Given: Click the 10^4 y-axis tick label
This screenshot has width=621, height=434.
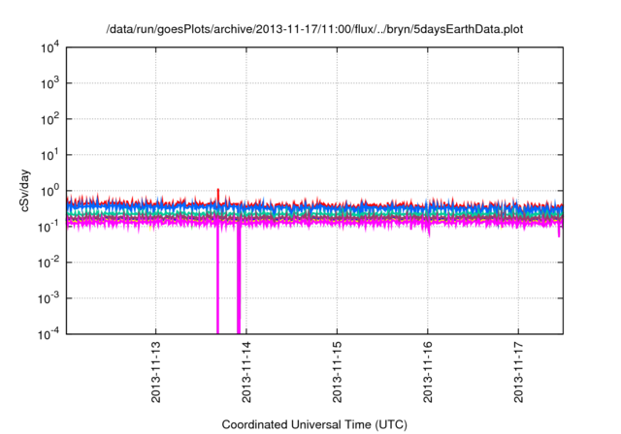Looking at the screenshot, I should [x=49, y=47].
